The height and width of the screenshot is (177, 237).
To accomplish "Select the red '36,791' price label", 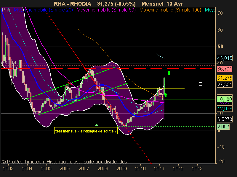I will pos(225,69).
